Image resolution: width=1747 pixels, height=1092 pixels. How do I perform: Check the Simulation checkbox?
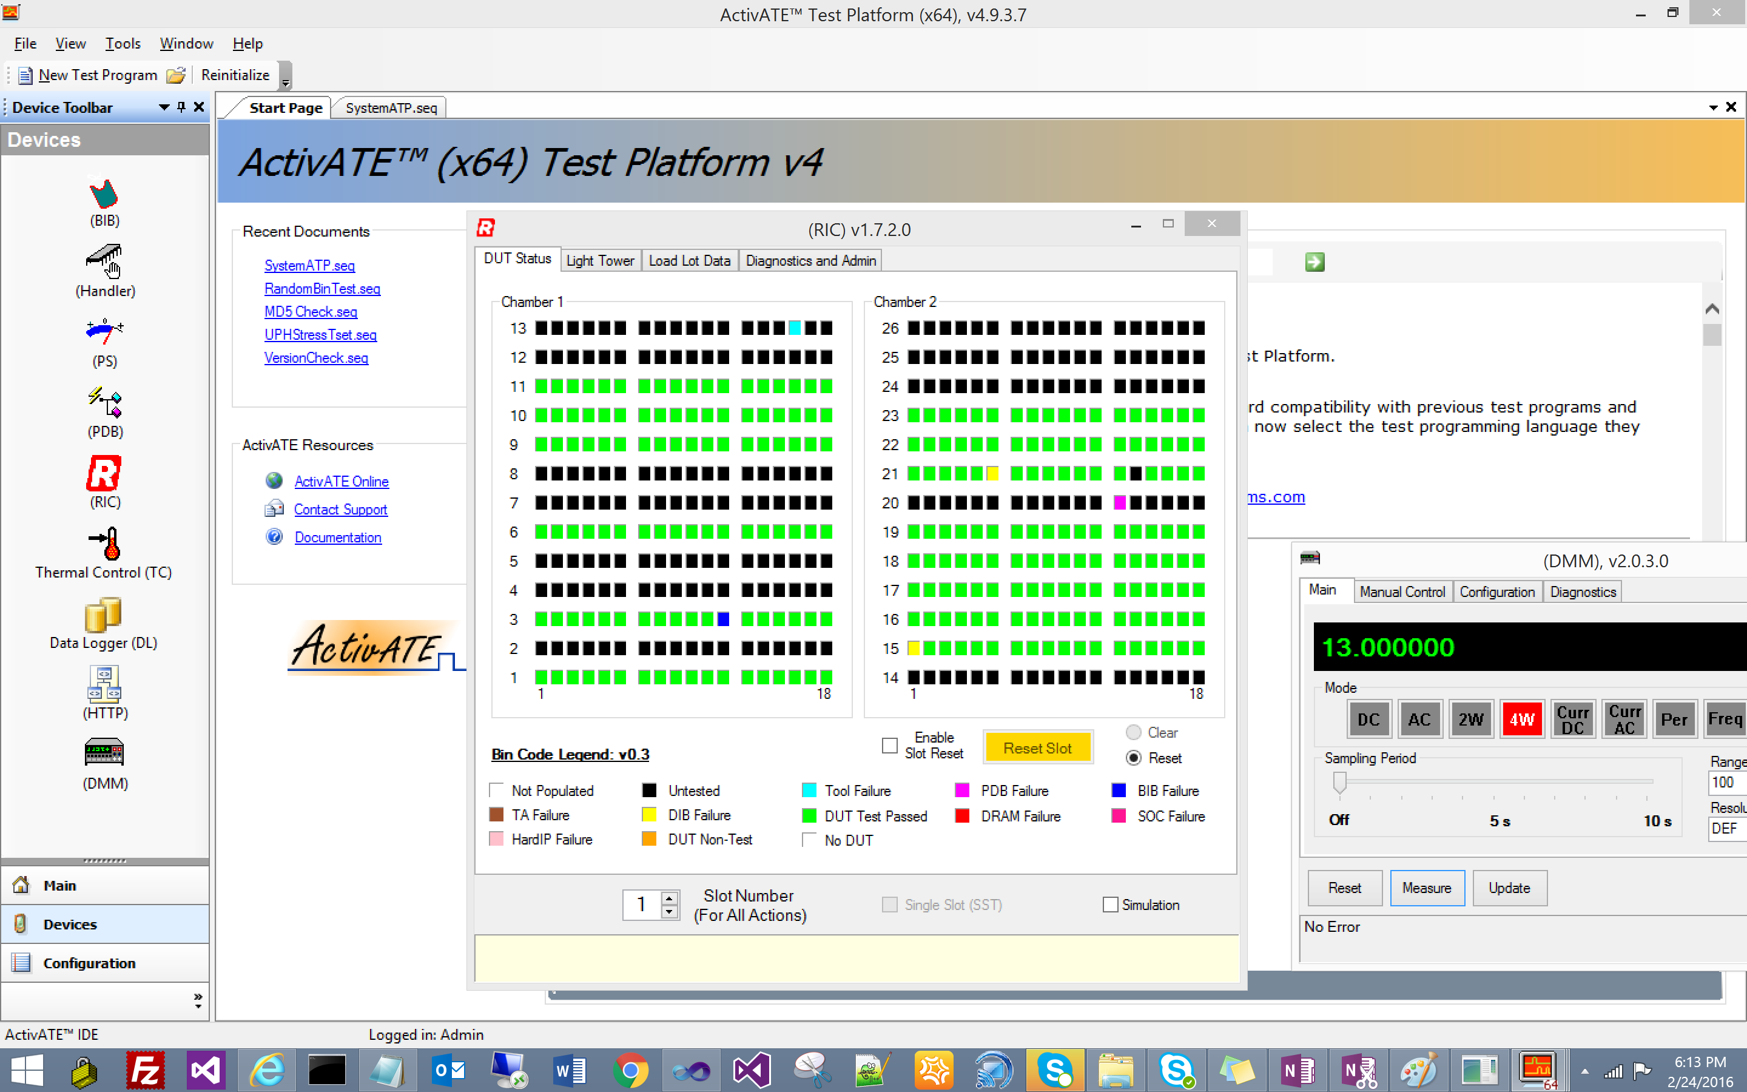(x=1110, y=905)
